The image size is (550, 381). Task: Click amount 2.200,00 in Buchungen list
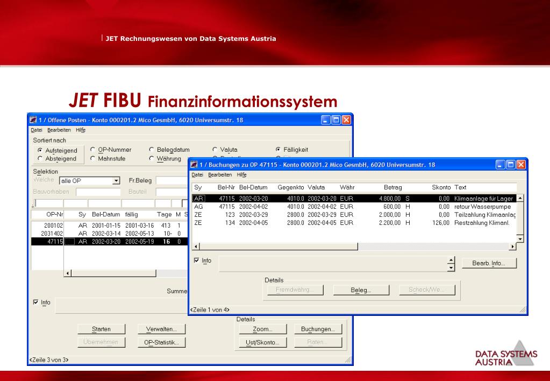point(390,223)
